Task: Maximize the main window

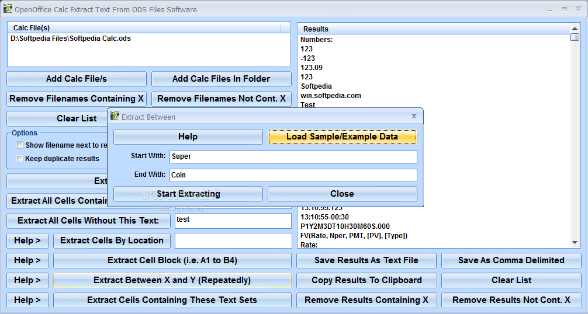Action: click(x=564, y=9)
